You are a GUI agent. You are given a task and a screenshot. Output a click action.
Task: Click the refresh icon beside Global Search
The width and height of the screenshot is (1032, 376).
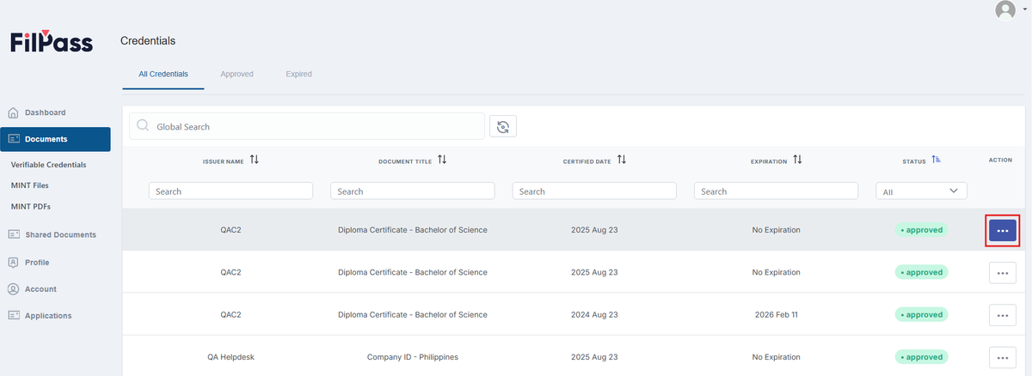[503, 126]
